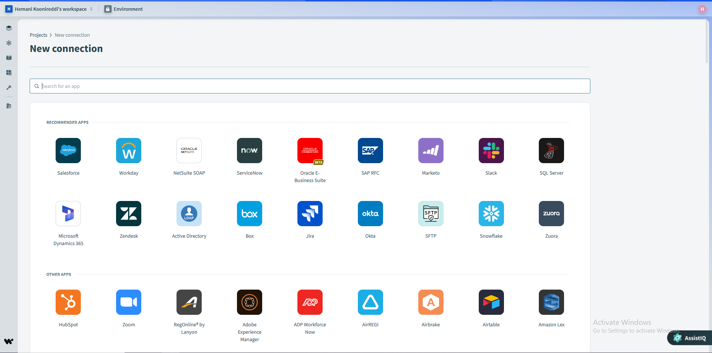Choose the RegOnline by Lanyon icon
Viewport: 712px width, 353px height.
(x=189, y=302)
